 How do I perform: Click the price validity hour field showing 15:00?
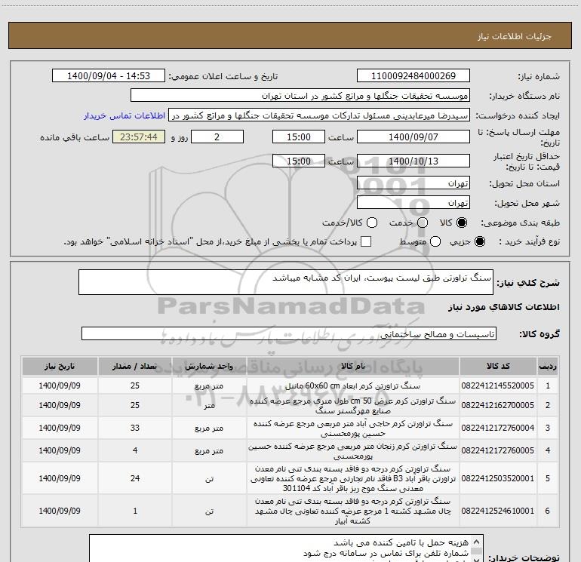click(299, 161)
